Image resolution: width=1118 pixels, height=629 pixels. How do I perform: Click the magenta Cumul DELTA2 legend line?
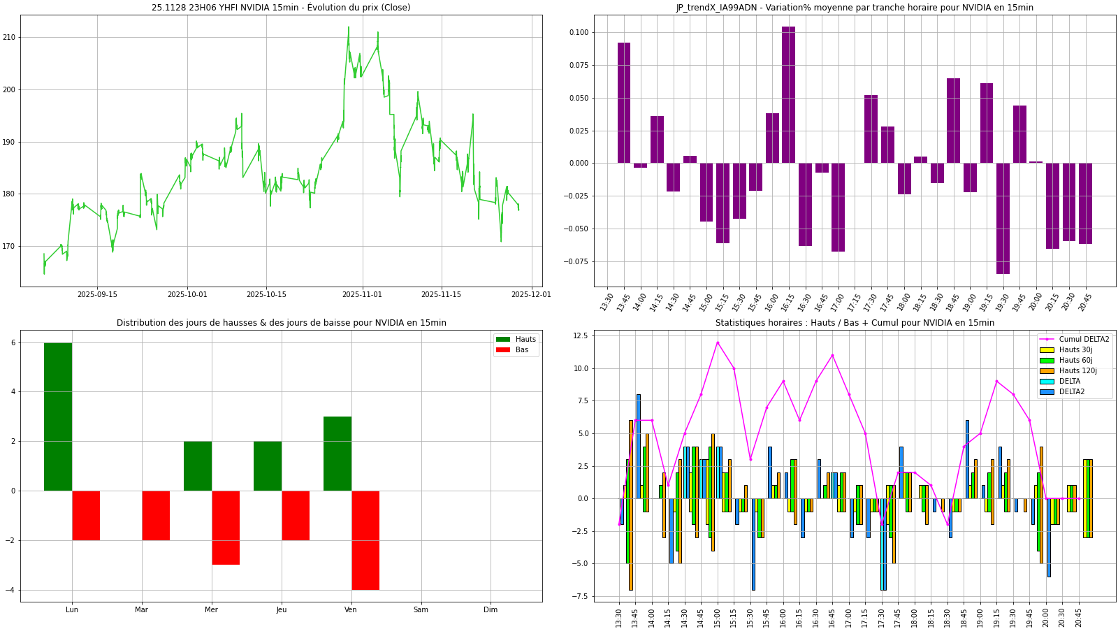1047,340
